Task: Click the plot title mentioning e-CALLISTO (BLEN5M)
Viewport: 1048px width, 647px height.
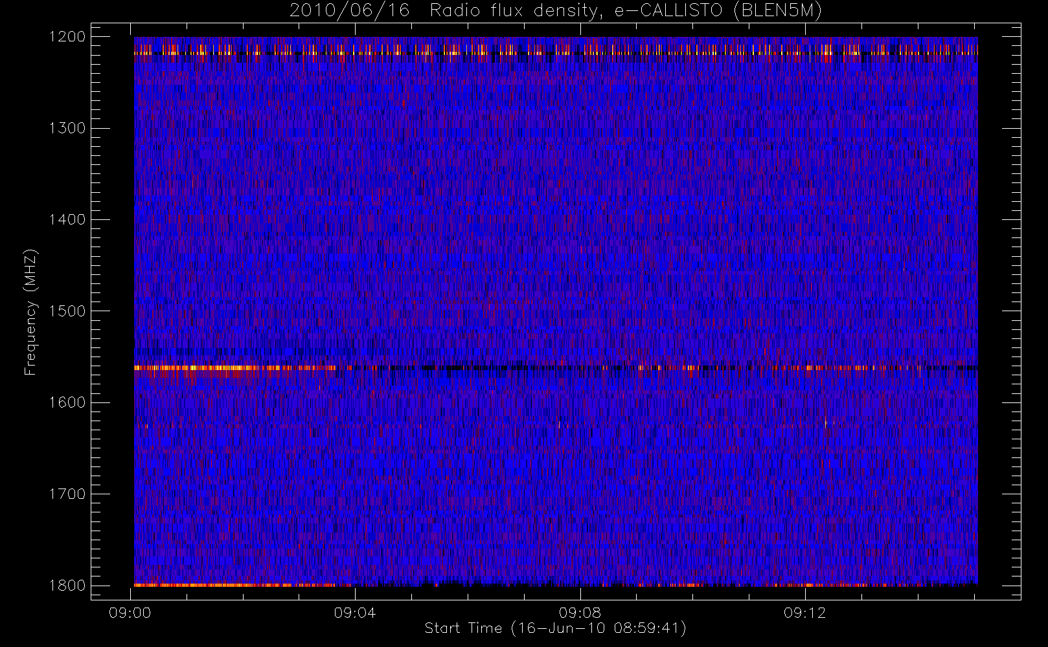Action: click(556, 11)
